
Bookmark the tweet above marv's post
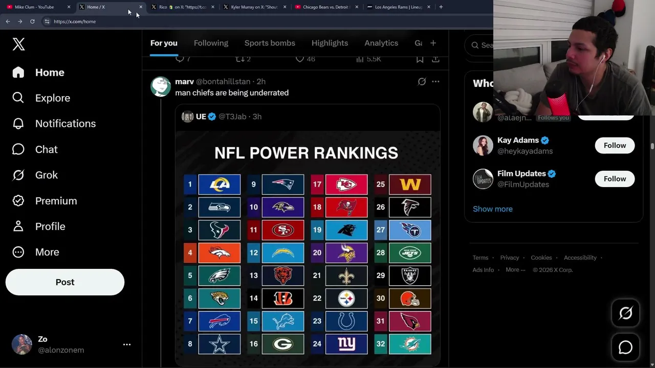coord(420,59)
